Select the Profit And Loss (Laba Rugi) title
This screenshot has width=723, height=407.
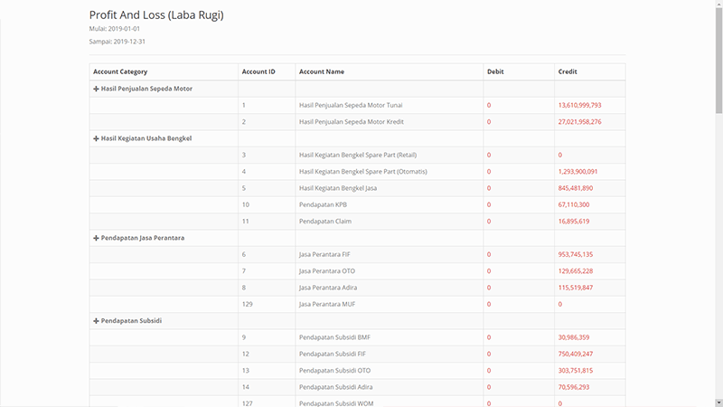point(156,14)
